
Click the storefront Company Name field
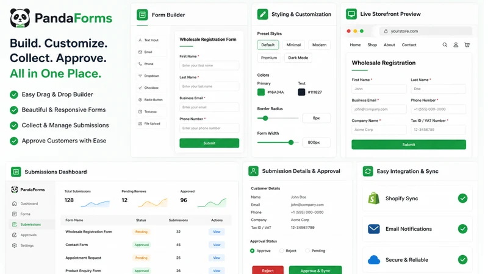tap(379, 130)
